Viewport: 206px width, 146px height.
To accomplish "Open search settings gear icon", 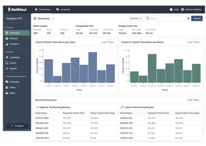I will click(189, 18).
